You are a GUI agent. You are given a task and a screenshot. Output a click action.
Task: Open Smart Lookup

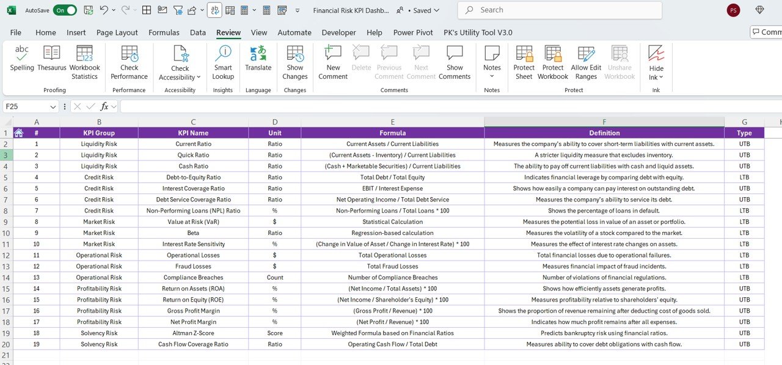(223, 63)
